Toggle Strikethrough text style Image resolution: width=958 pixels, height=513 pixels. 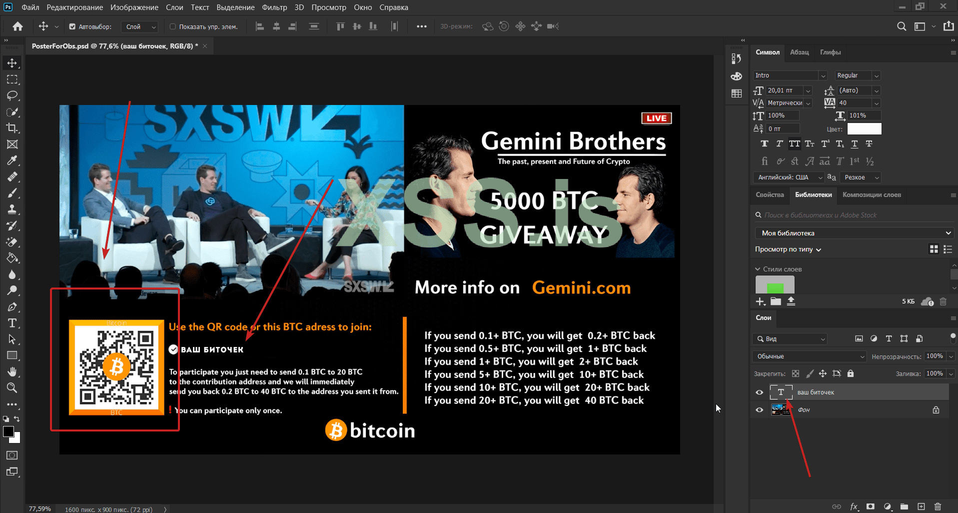(869, 144)
